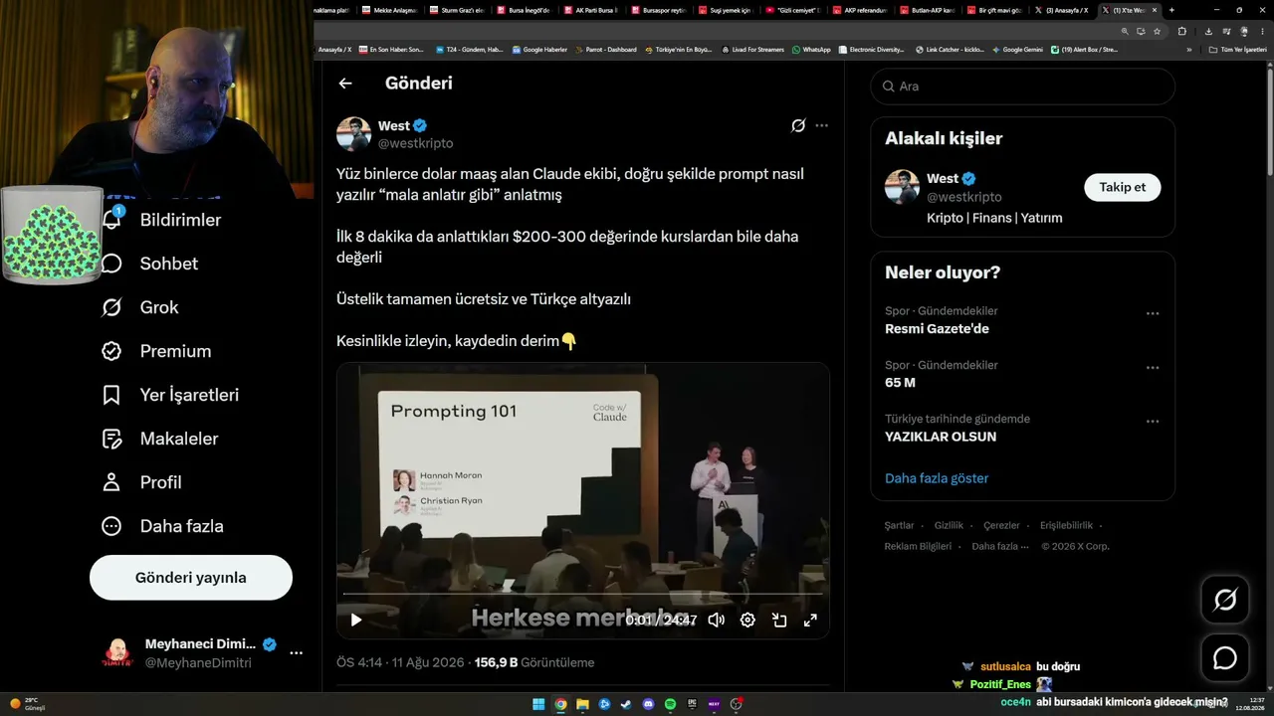Open the floating Grok button
This screenshot has width=1274, height=716.
[x=1225, y=600]
